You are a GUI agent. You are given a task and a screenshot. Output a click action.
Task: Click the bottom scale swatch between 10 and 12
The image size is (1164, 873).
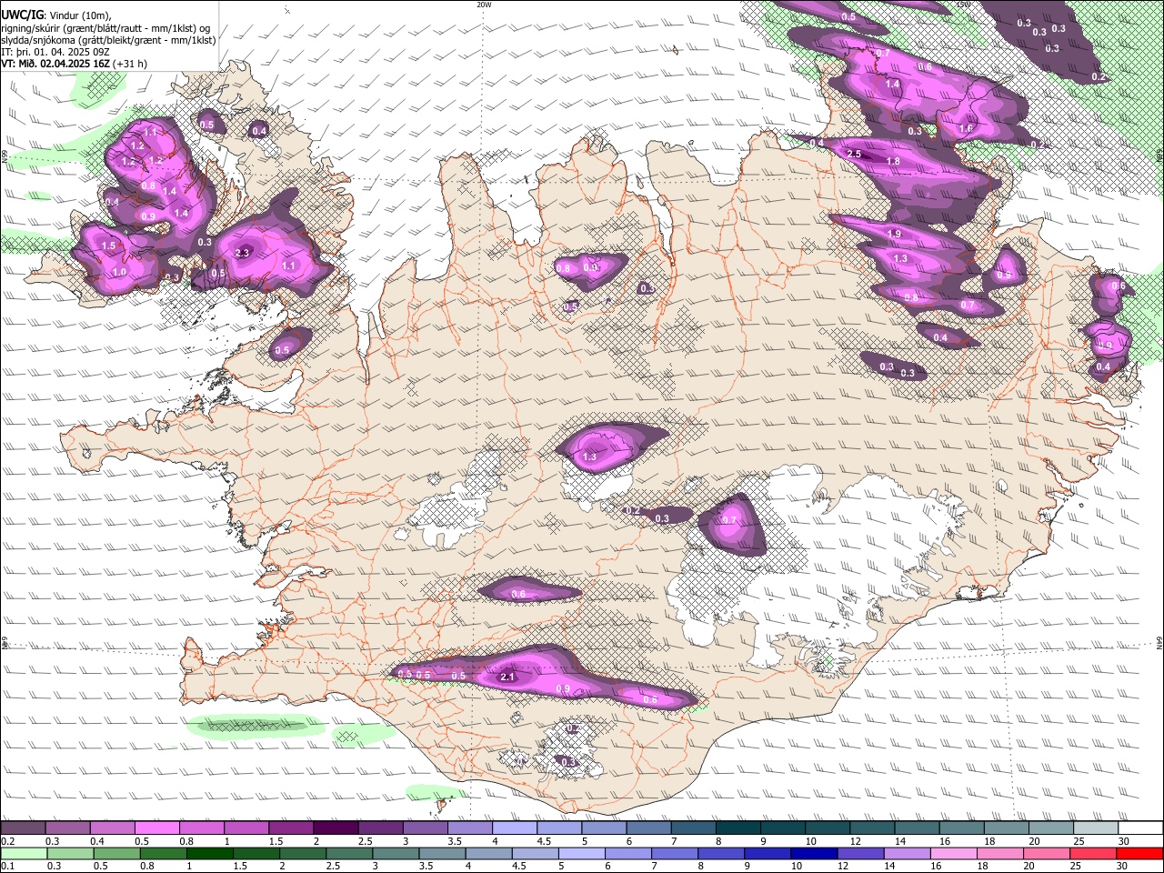(815, 854)
